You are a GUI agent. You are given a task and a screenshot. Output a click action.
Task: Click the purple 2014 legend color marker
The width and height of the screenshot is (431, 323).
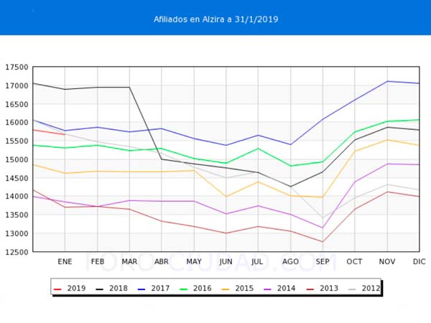click(x=267, y=289)
